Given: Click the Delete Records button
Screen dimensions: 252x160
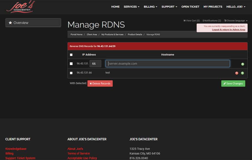Looking at the screenshot, I should point(100,83).
